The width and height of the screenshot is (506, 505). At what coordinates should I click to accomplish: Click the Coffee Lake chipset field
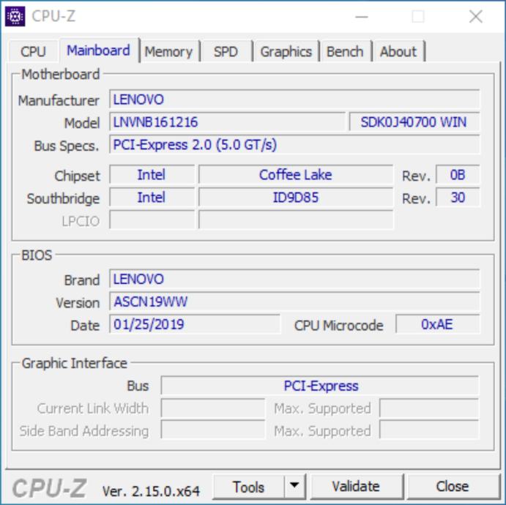click(x=296, y=174)
